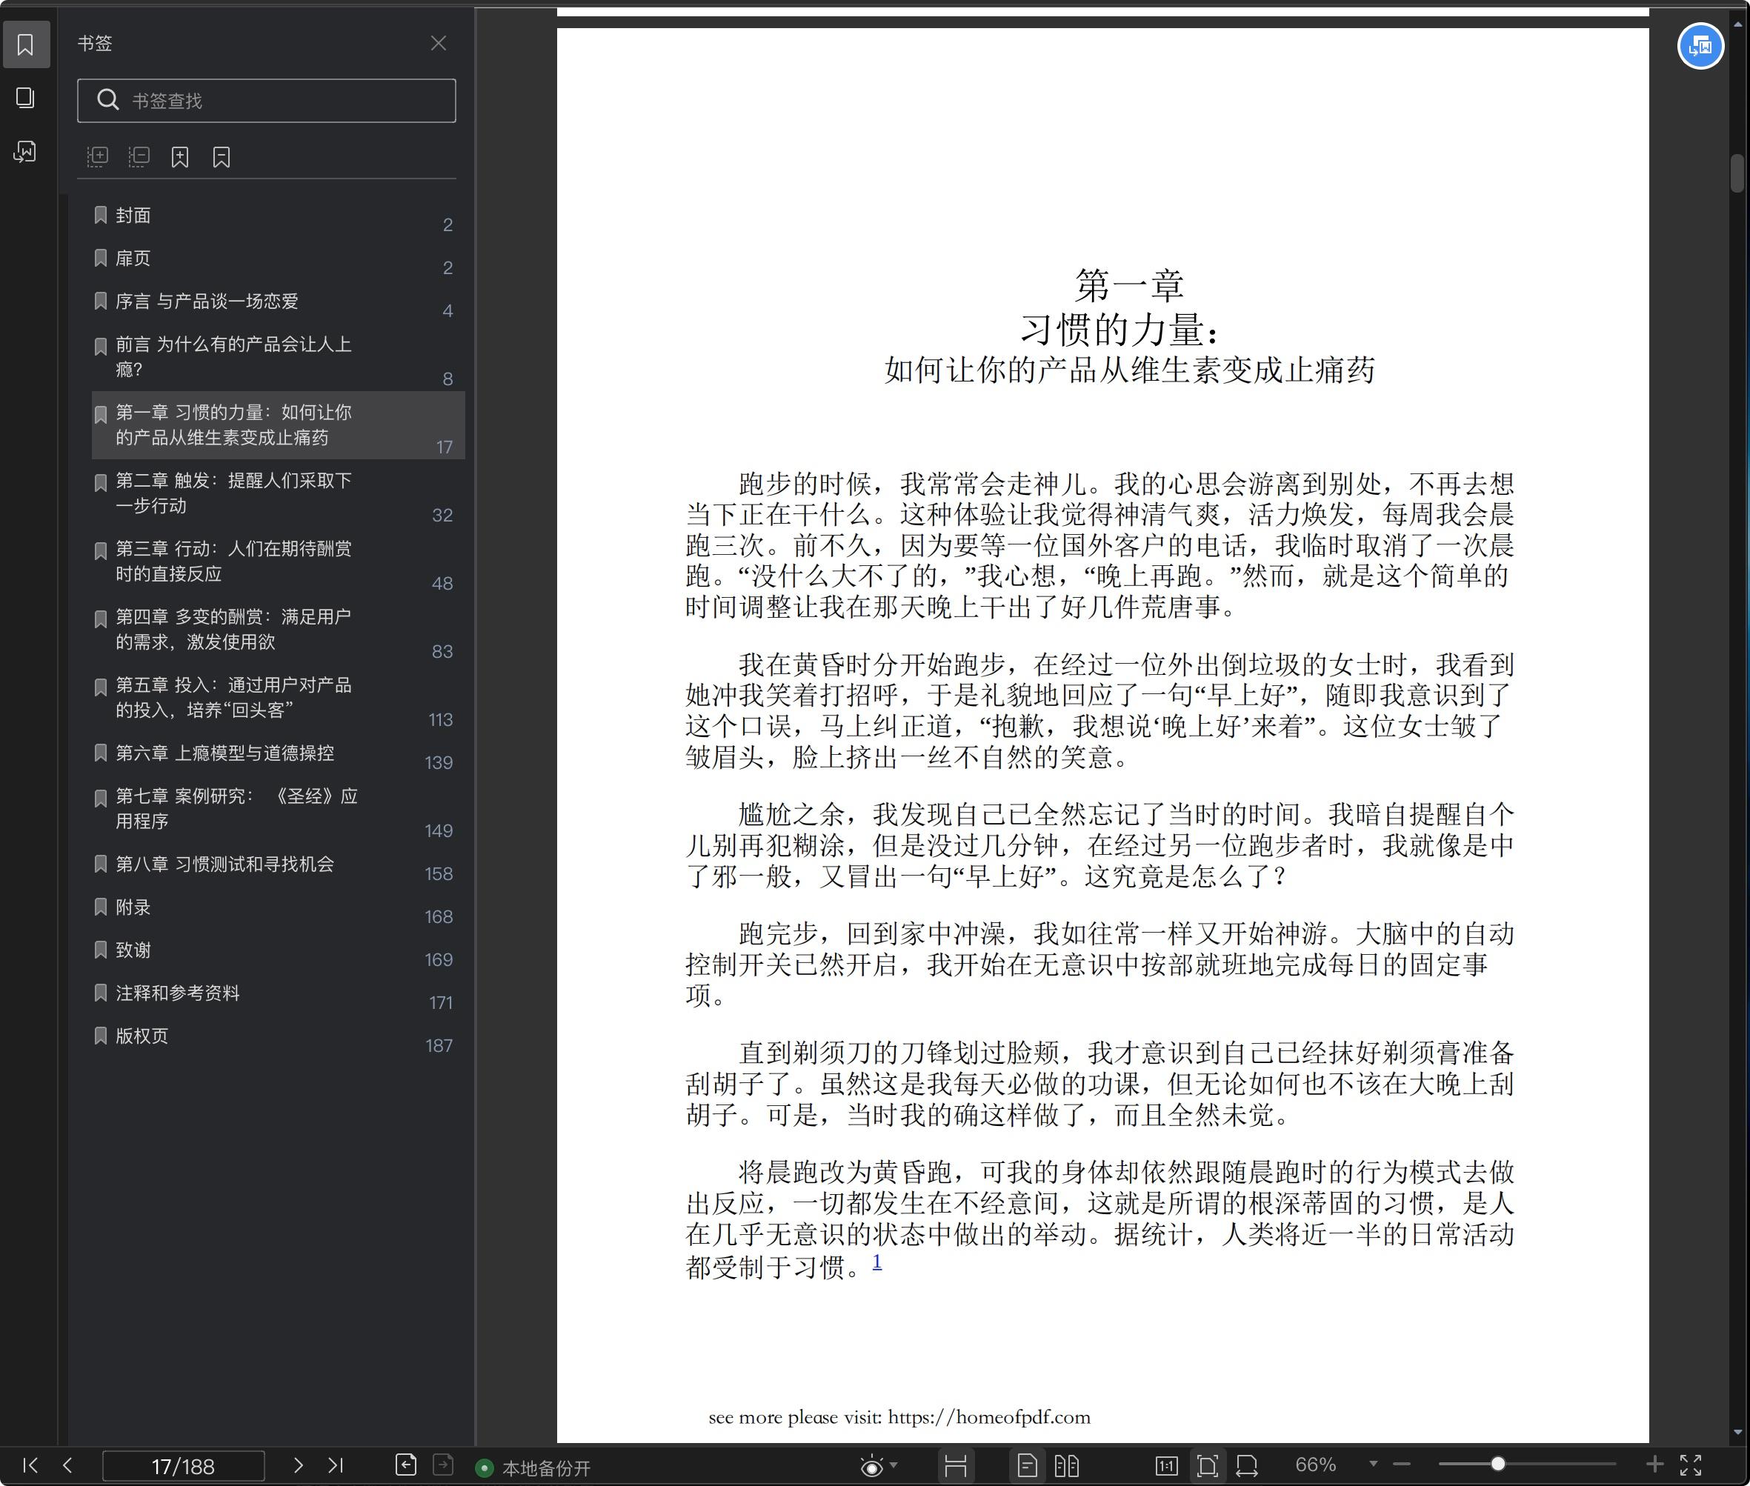Screen dimensions: 1750x1486
Task: Click the blue floating convert button
Action: (1700, 47)
